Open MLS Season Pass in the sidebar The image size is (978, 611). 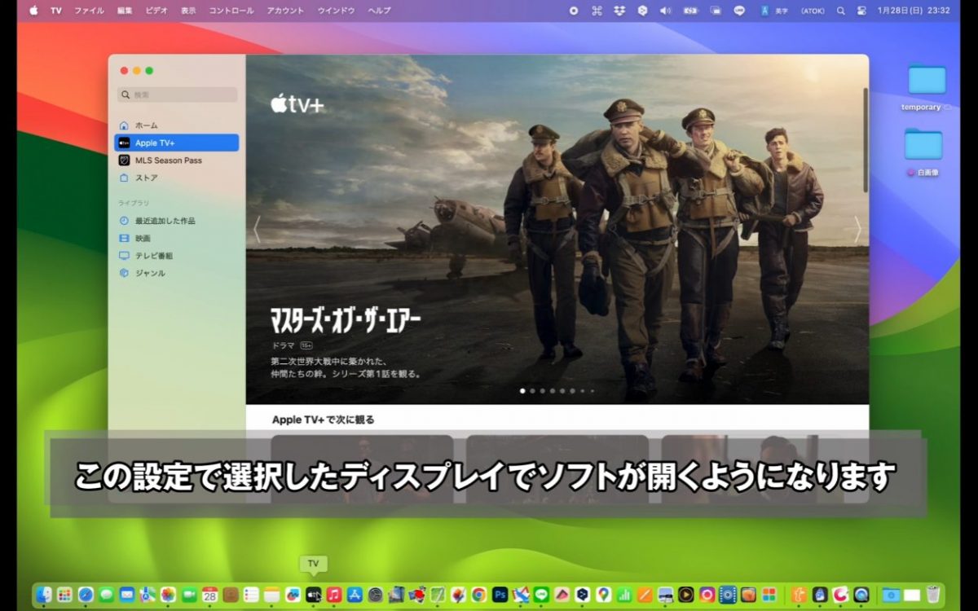[177, 160]
